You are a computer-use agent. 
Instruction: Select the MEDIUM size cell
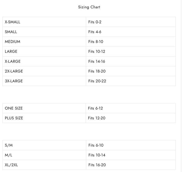44,42
